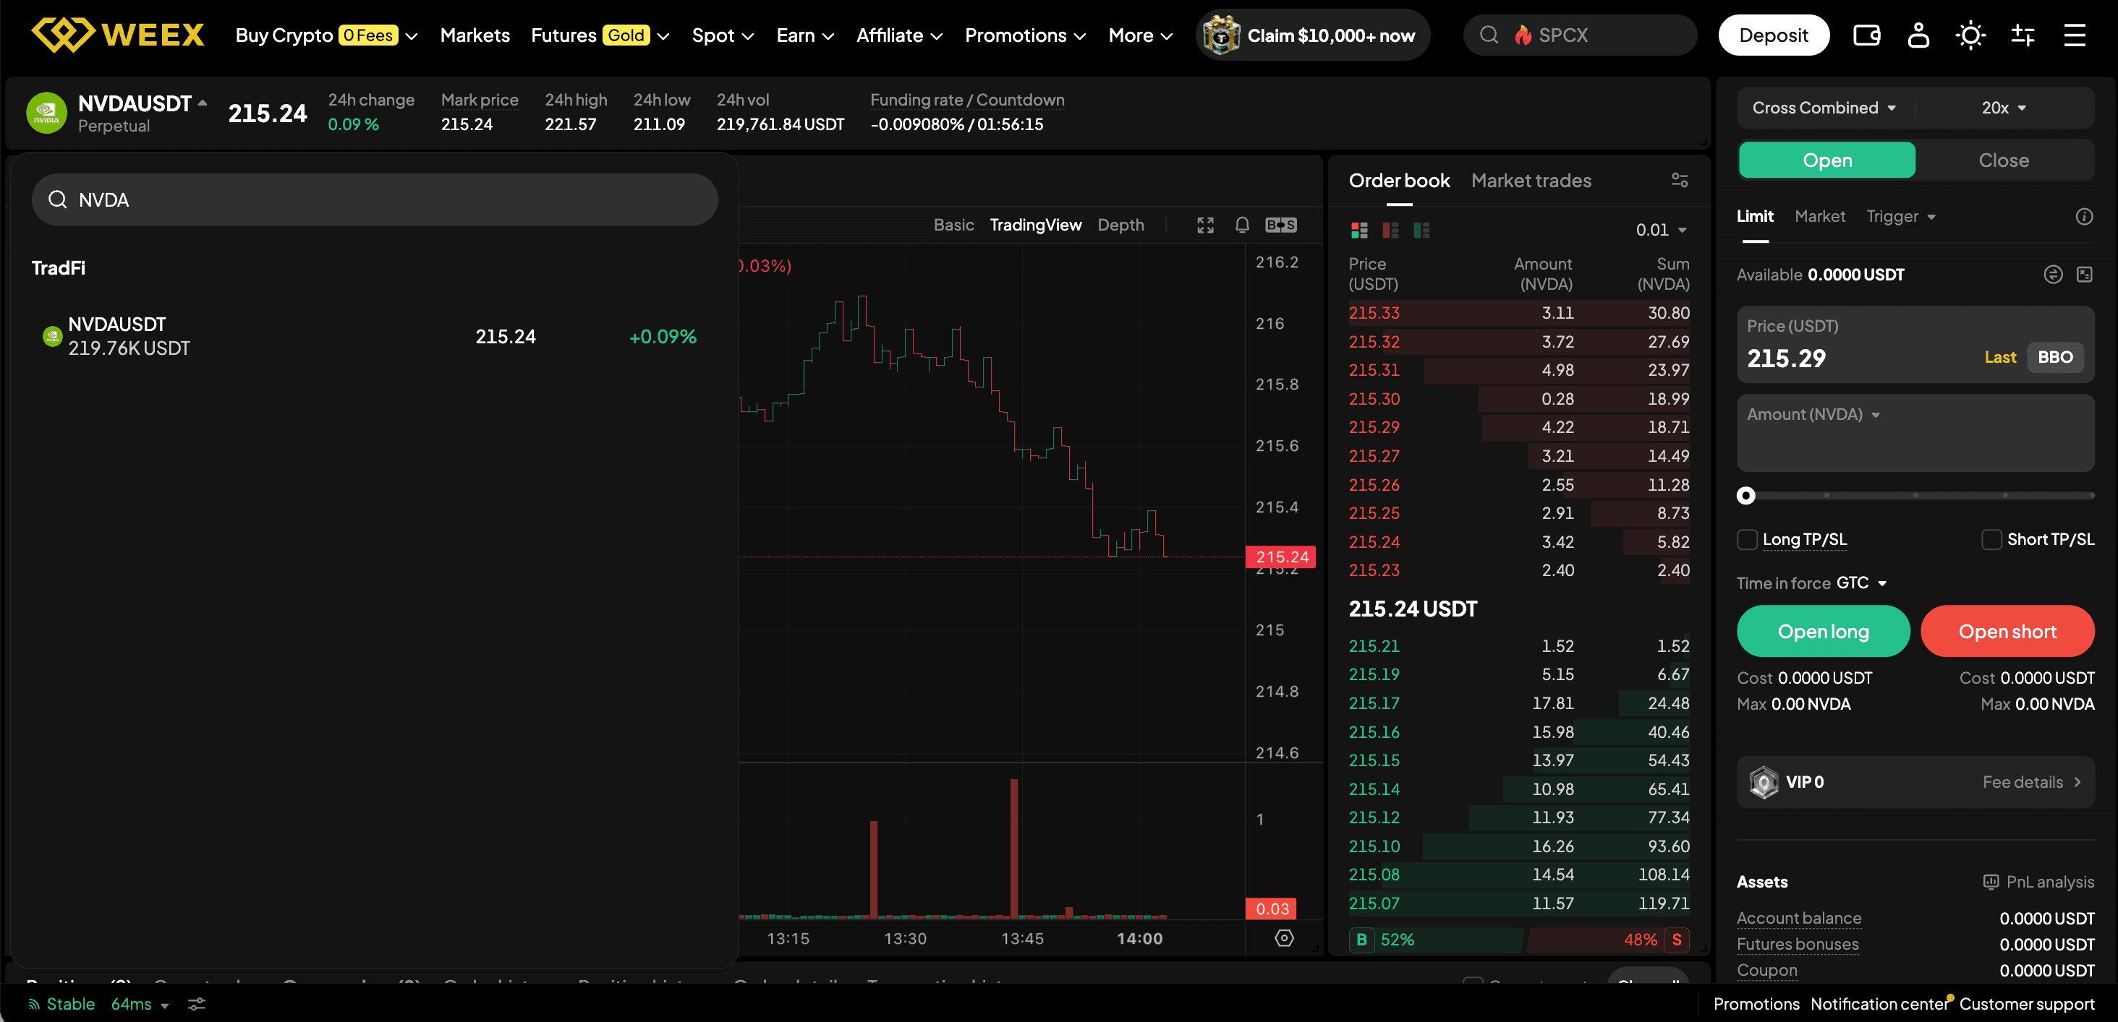The height and width of the screenshot is (1022, 2118).
Task: Toggle the B/S markers chart icon
Action: [x=1281, y=225]
